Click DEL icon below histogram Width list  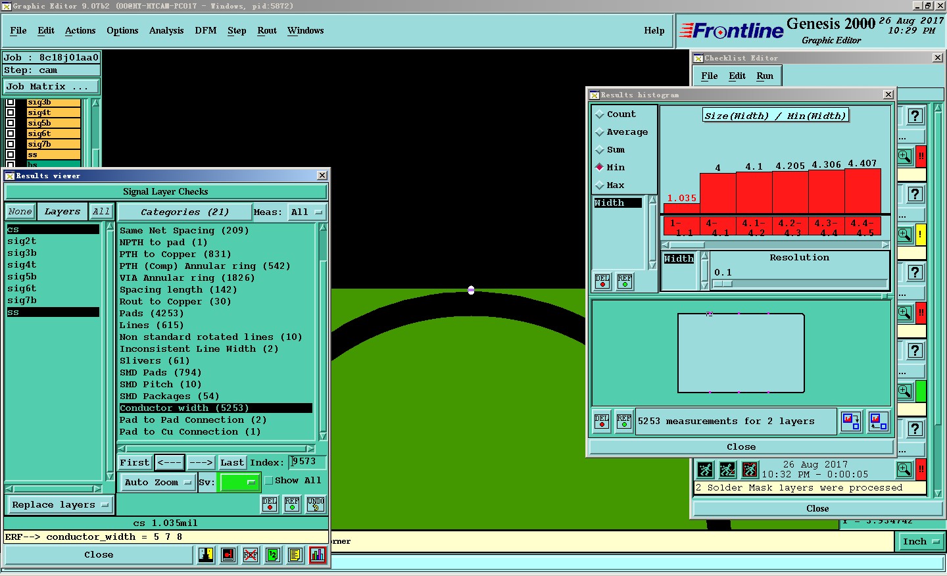(602, 281)
